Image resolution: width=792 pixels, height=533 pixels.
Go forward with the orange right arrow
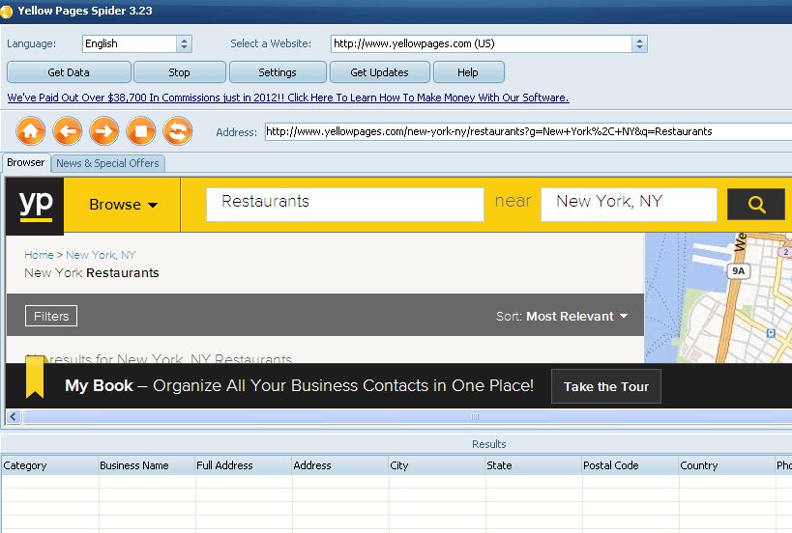(104, 131)
